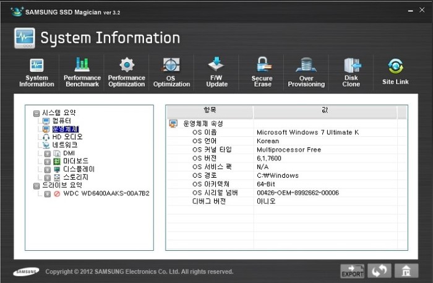Click the Multiprocessor Free value
This screenshot has height=283, width=433.
(289, 150)
